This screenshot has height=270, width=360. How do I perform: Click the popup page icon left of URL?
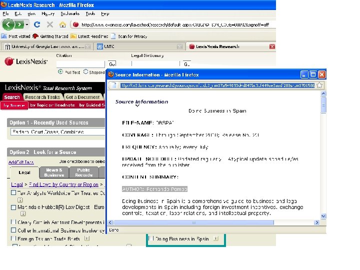pyautogui.click(x=113, y=85)
